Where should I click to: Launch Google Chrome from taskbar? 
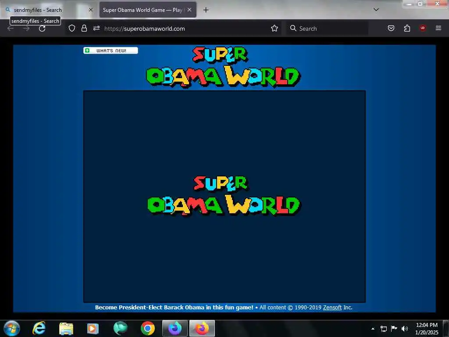(148, 328)
